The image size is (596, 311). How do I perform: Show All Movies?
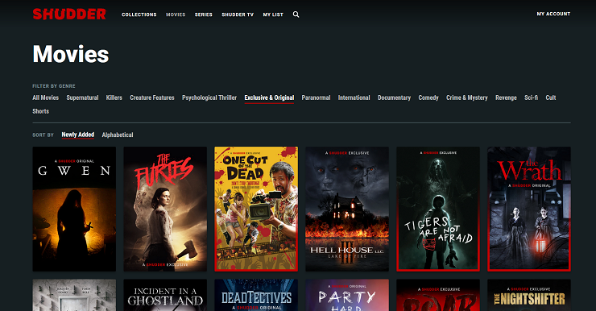46,97
